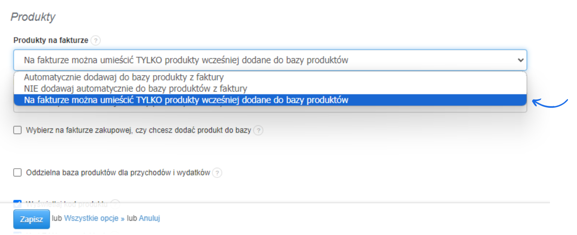Click the Zapisz button to save
Screen dimensions: 577x235
[31, 219]
